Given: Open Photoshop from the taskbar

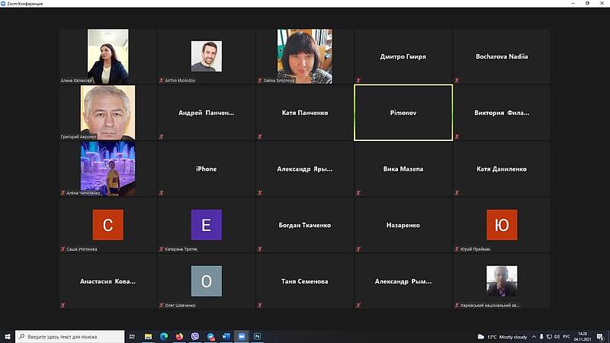Looking at the screenshot, I should 258,336.
